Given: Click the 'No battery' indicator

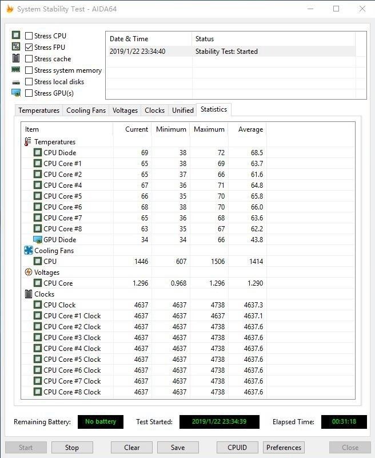Looking at the screenshot, I should (101, 422).
